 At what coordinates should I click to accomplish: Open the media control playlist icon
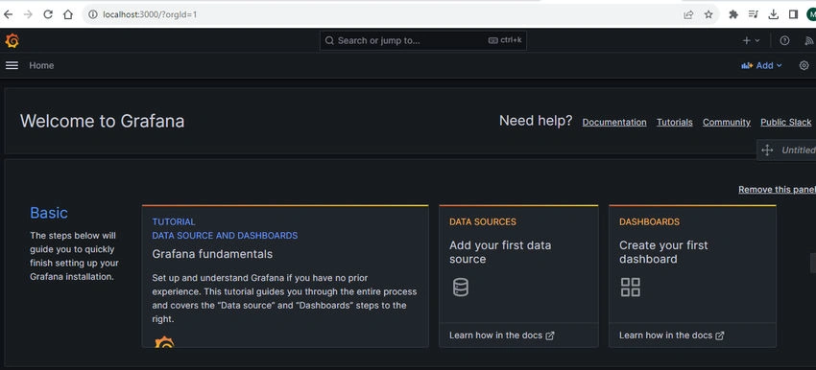coord(753,14)
